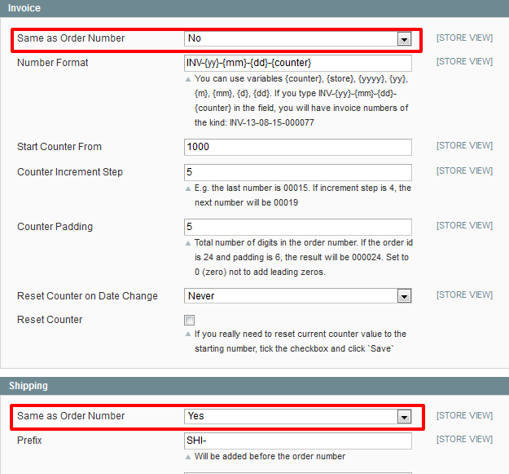Image resolution: width=509 pixels, height=474 pixels.
Task: Focus the Start Counter From field
Action: pyautogui.click(x=298, y=147)
